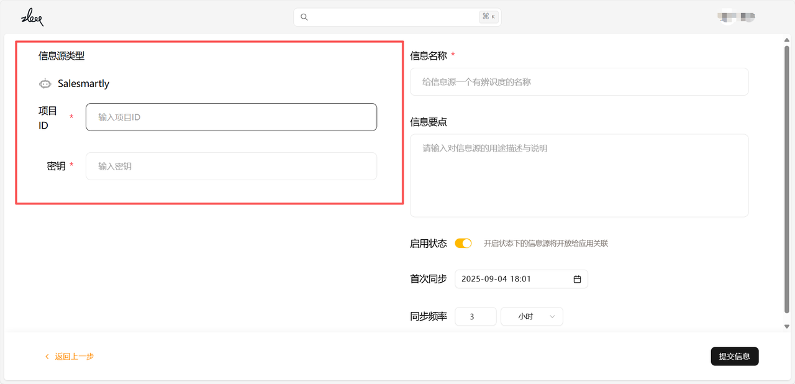
Task: Open the 2025-09-04 18:01 date picker
Action: tap(521, 279)
